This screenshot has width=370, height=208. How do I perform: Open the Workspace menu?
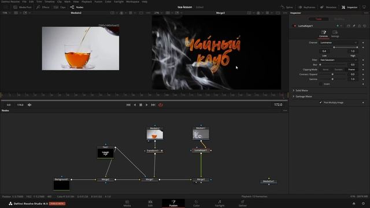pos(132,2)
